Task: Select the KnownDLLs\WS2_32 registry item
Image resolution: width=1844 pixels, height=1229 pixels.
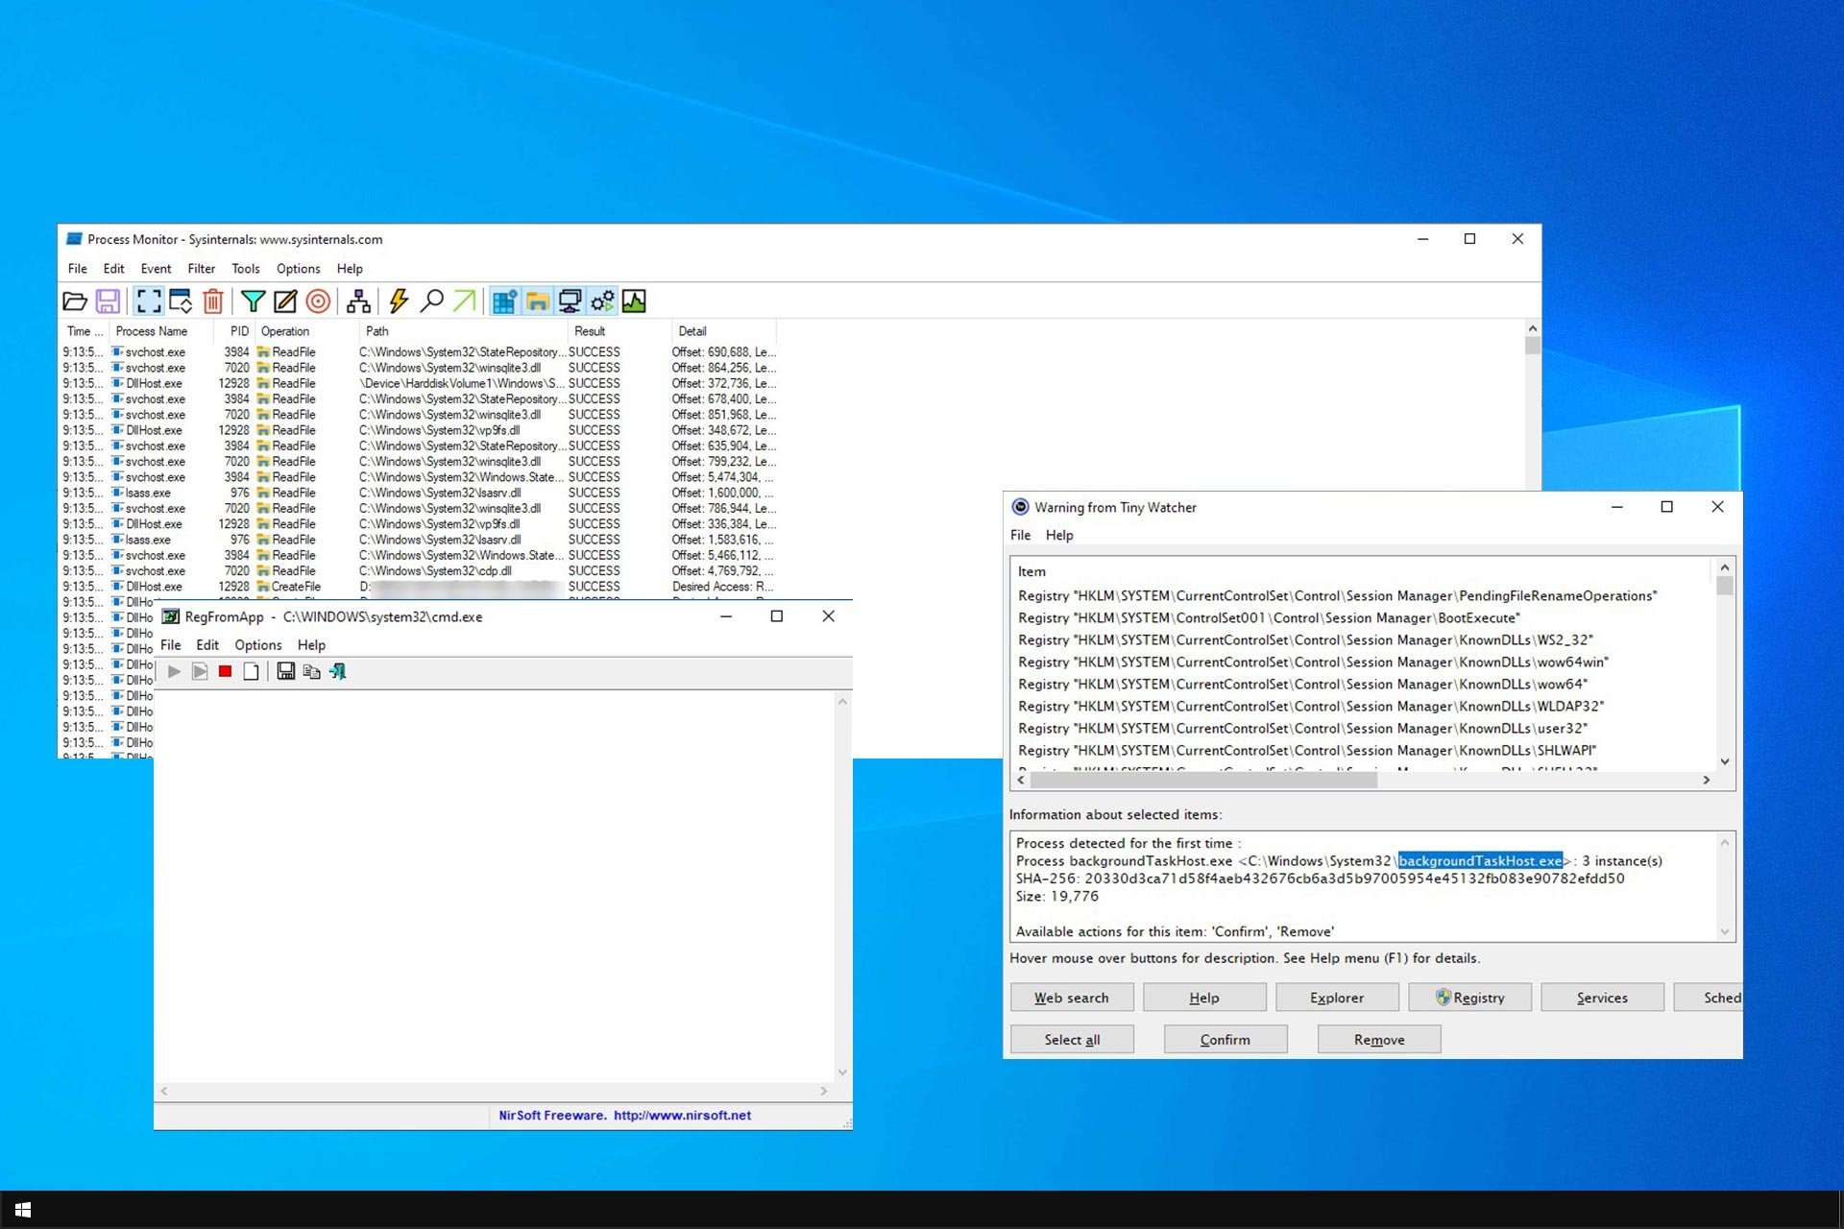Action: [x=1305, y=640]
